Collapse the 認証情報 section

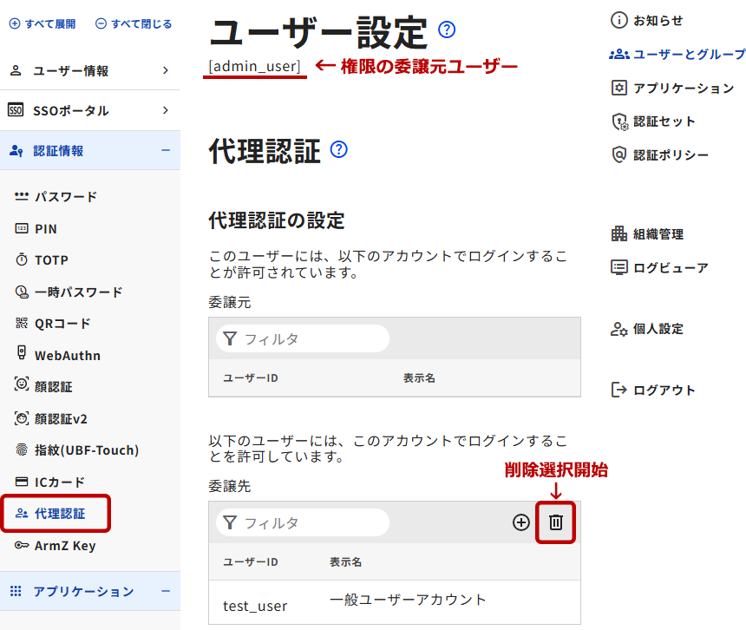(89, 151)
